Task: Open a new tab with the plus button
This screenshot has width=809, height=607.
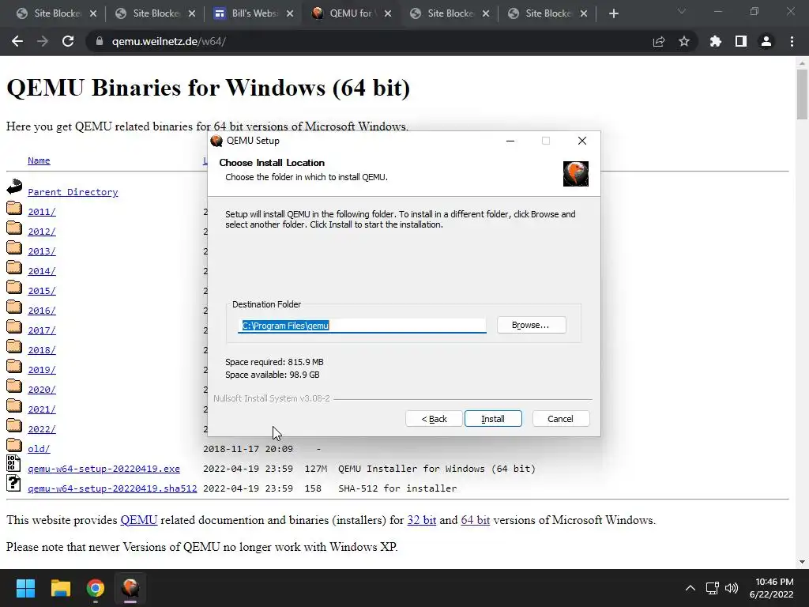Action: coord(613,13)
